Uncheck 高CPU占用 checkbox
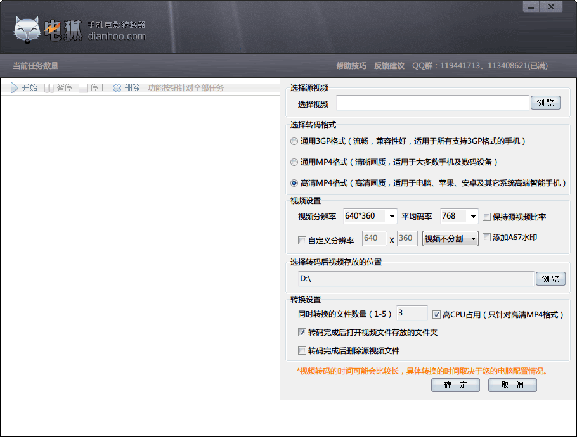This screenshot has width=577, height=437. coord(436,314)
